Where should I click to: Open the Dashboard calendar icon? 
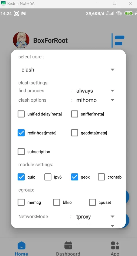click(x=68, y=245)
